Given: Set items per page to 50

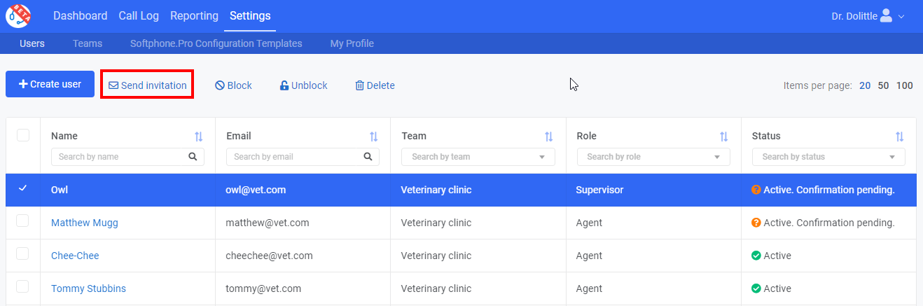Looking at the screenshot, I should (x=884, y=85).
